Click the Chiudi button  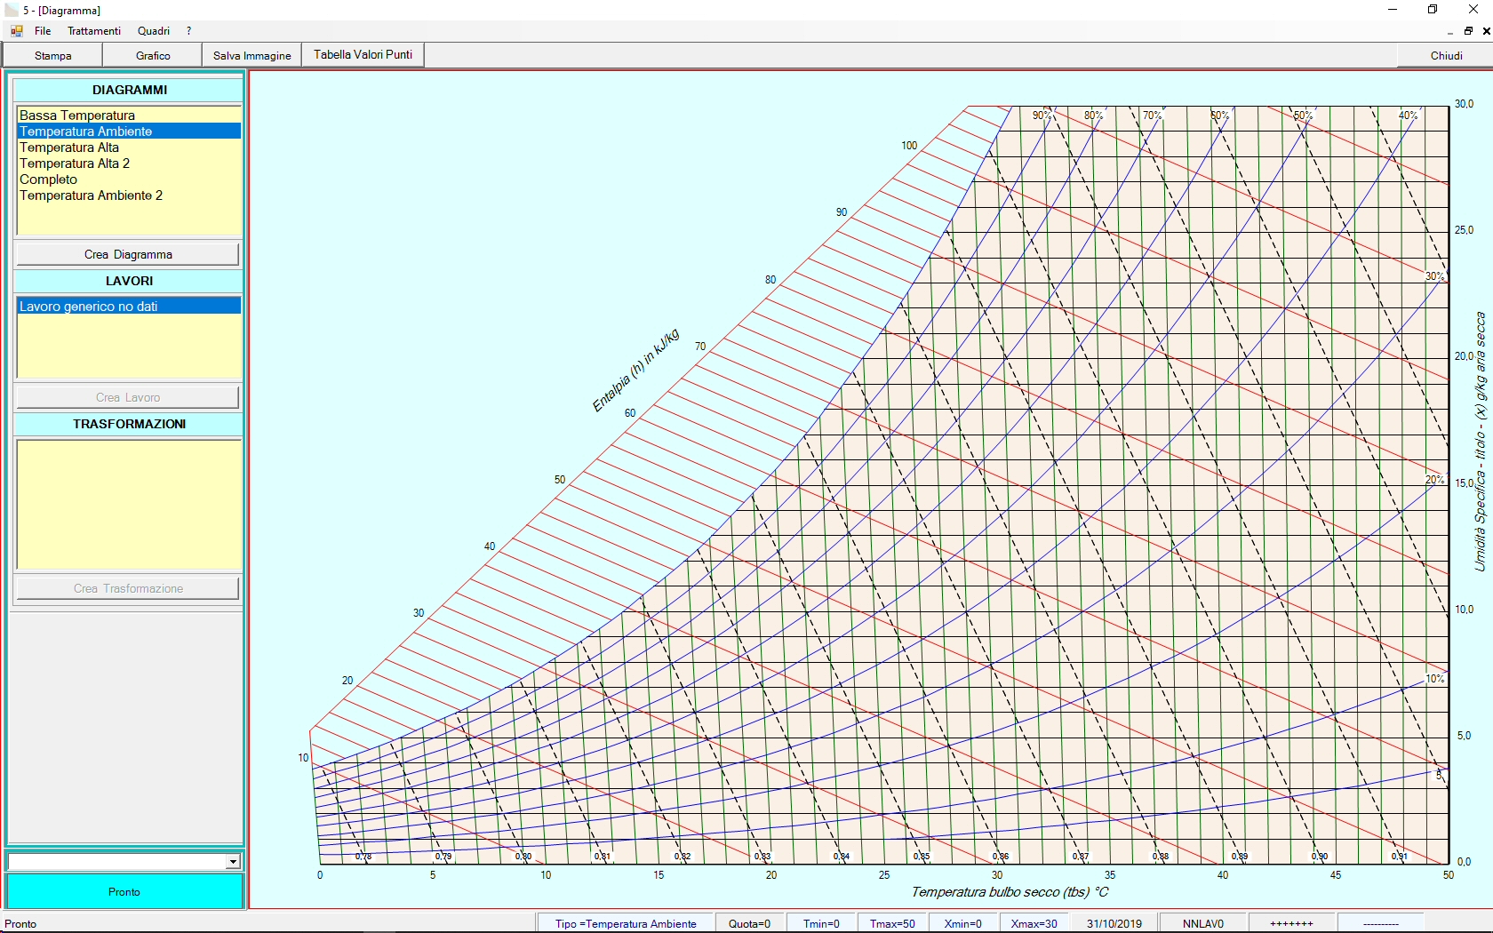coord(1446,55)
